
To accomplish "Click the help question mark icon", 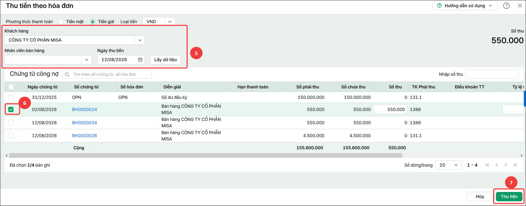I will [x=506, y=6].
